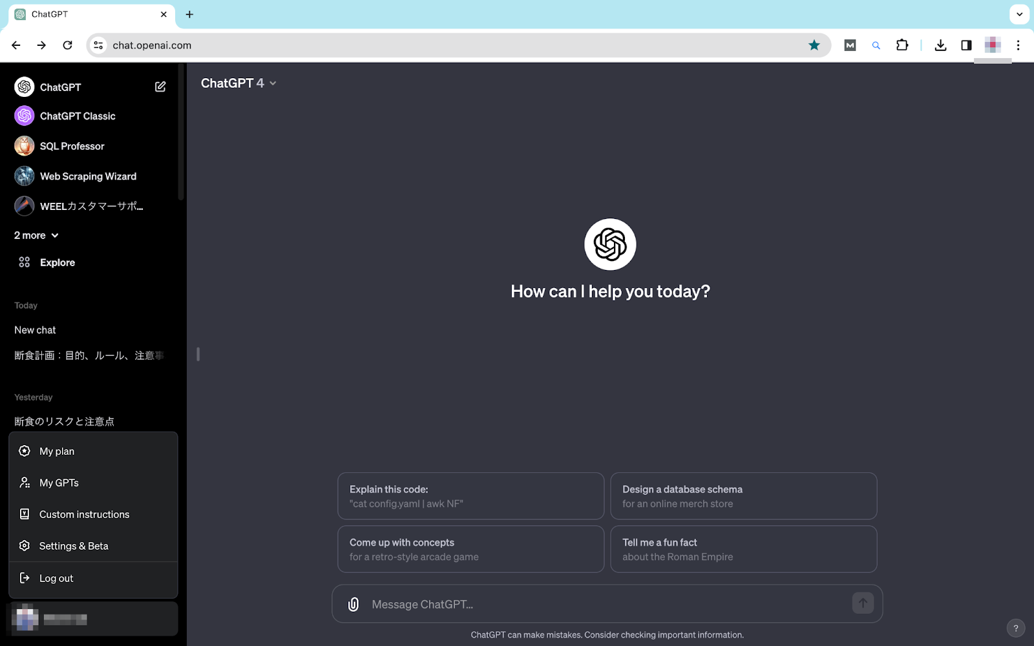The image size is (1034, 646).
Task: Click the Custom instructions document icon
Action: [25, 514]
